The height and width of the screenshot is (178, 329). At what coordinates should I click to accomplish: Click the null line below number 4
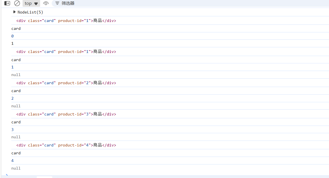(x=16, y=168)
